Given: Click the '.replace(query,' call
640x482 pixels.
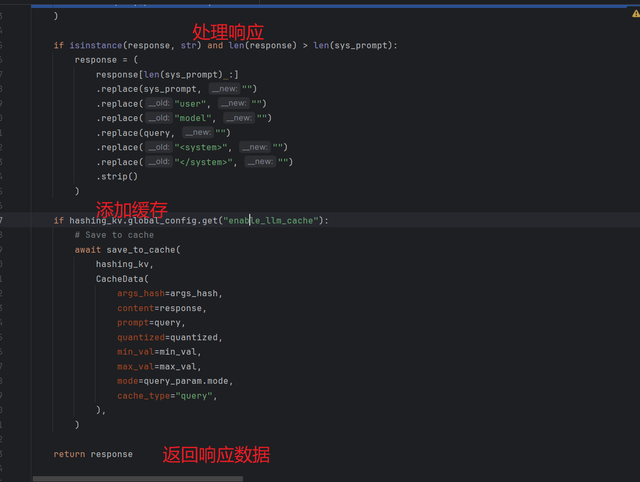Looking at the screenshot, I should tap(136, 133).
